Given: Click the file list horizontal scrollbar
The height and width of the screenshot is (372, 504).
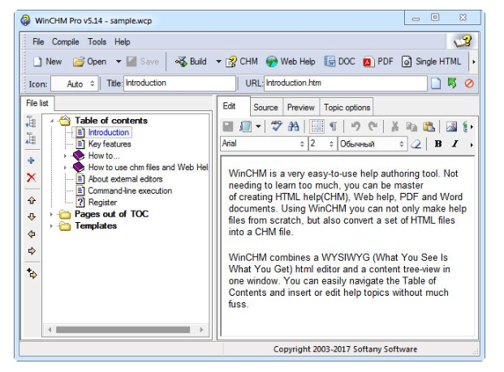Looking at the screenshot, I should coord(123,330).
